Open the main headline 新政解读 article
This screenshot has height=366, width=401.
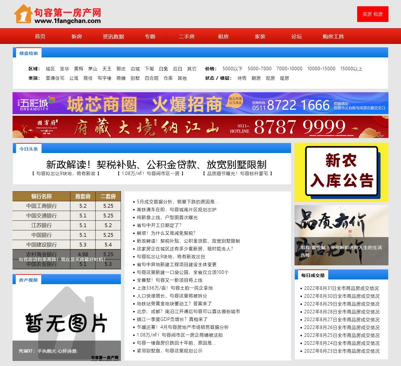156,164
